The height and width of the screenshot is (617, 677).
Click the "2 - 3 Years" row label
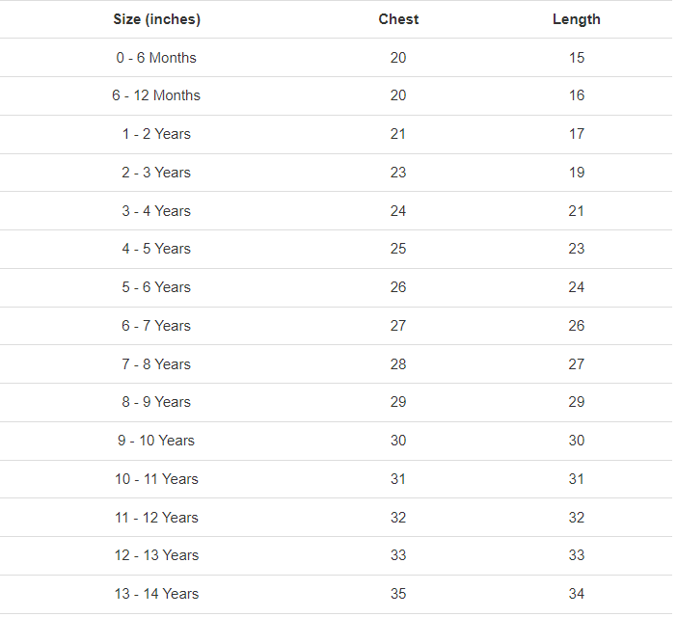(156, 173)
